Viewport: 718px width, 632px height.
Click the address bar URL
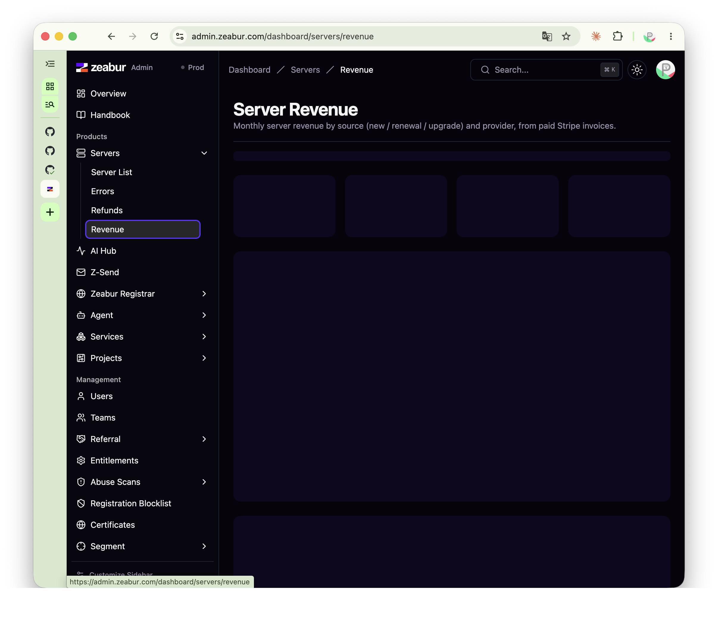click(x=282, y=36)
